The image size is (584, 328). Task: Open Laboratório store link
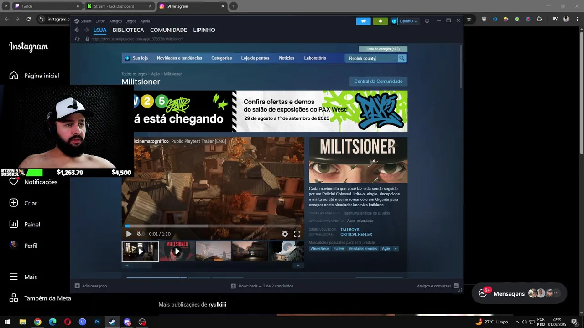(x=315, y=58)
